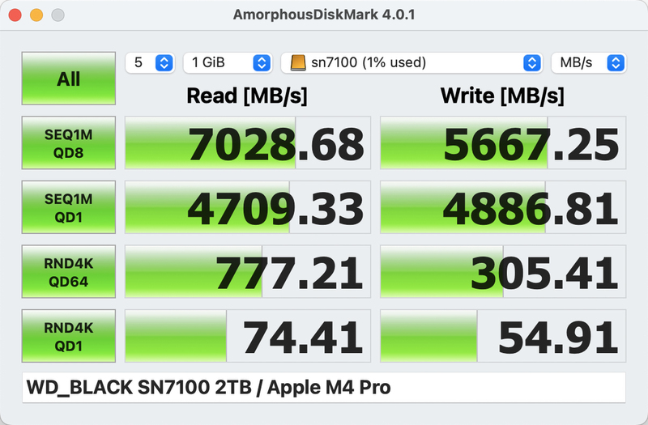Open the MB/s unit dropdown
Screen dimensions: 648x425
click(x=589, y=63)
